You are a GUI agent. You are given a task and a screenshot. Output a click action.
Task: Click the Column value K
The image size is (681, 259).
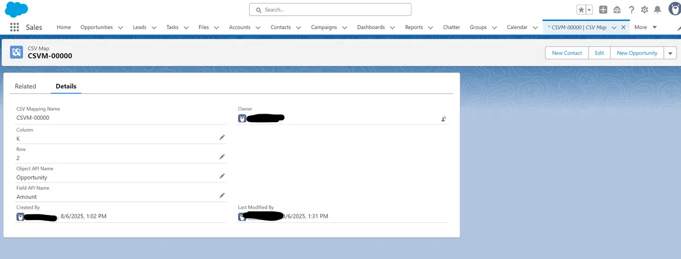[x=18, y=139]
